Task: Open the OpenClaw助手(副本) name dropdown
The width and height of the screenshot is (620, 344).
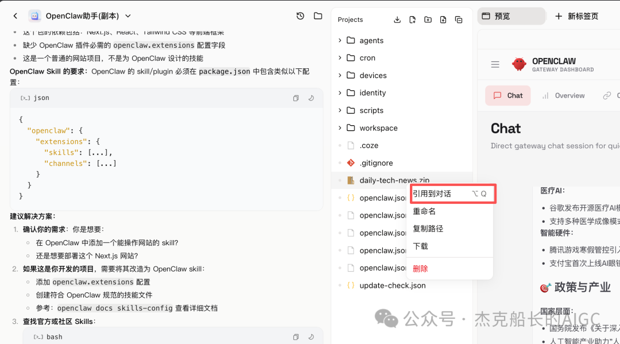Action: [127, 16]
